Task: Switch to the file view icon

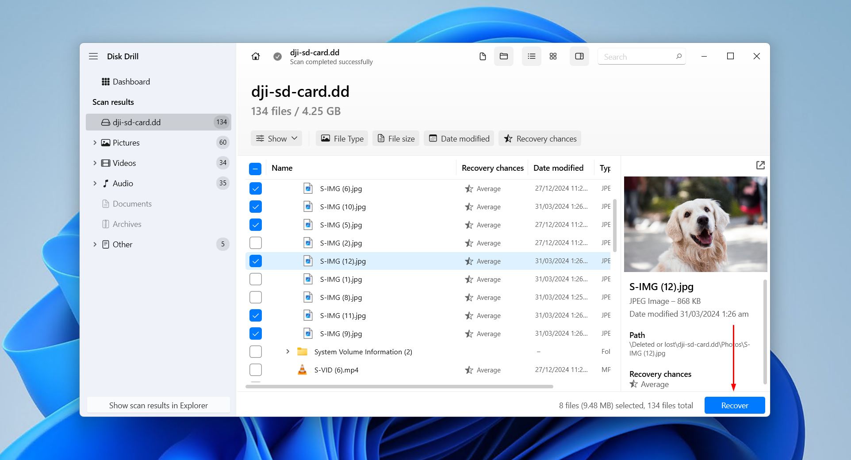Action: tap(483, 56)
